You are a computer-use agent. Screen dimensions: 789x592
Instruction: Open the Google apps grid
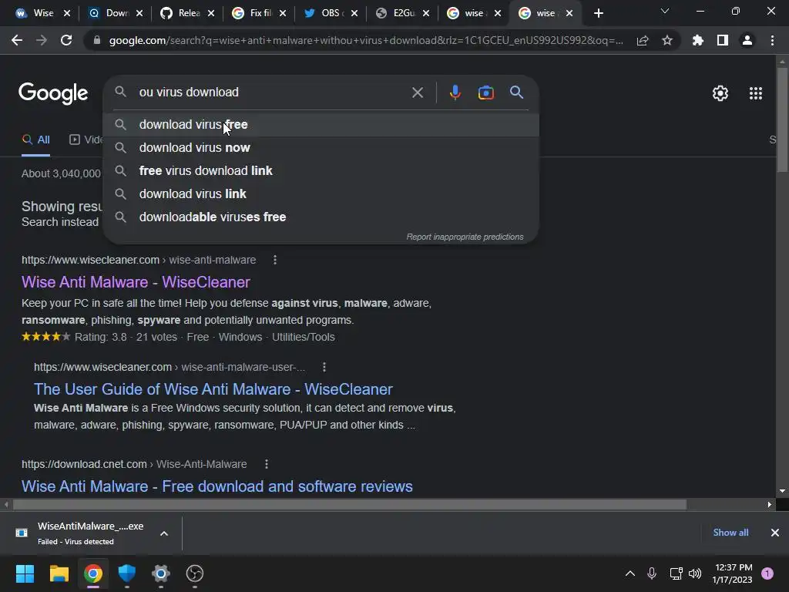coord(756,93)
